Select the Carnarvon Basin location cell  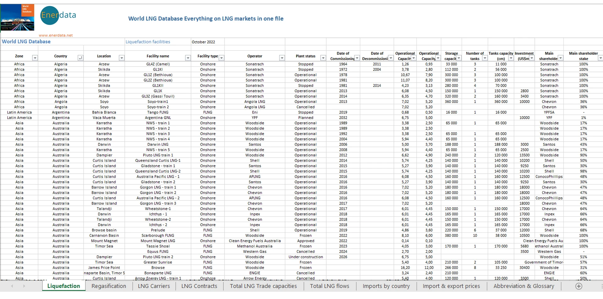[x=104, y=236]
